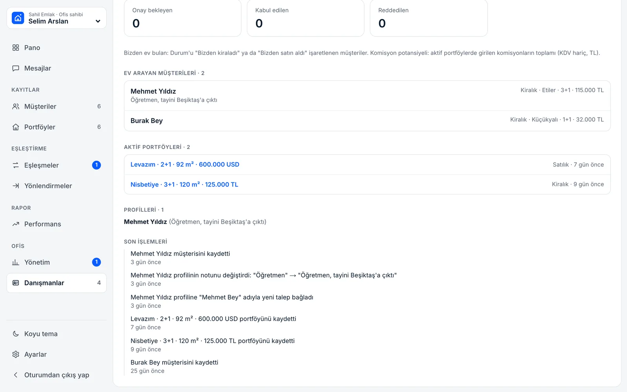Screen dimensions: 627x392
Task: Toggle Koyu tema dark mode
Action: [56, 334]
